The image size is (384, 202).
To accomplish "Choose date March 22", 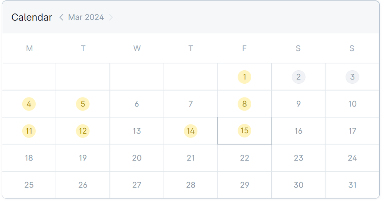I will (x=244, y=158).
